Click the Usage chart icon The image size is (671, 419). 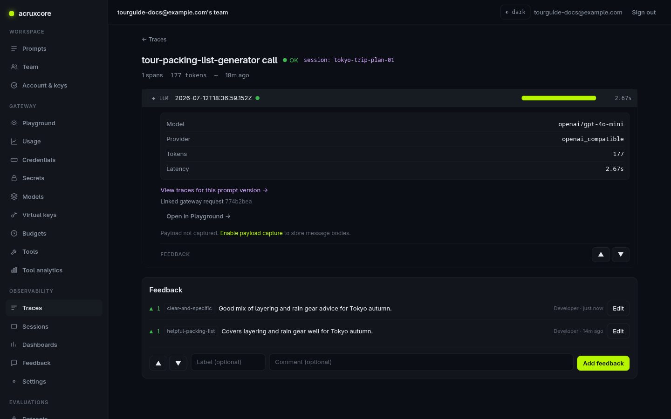click(x=14, y=142)
